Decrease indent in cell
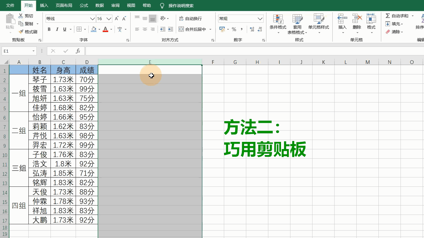This screenshot has height=238, width=424. (x=163, y=29)
